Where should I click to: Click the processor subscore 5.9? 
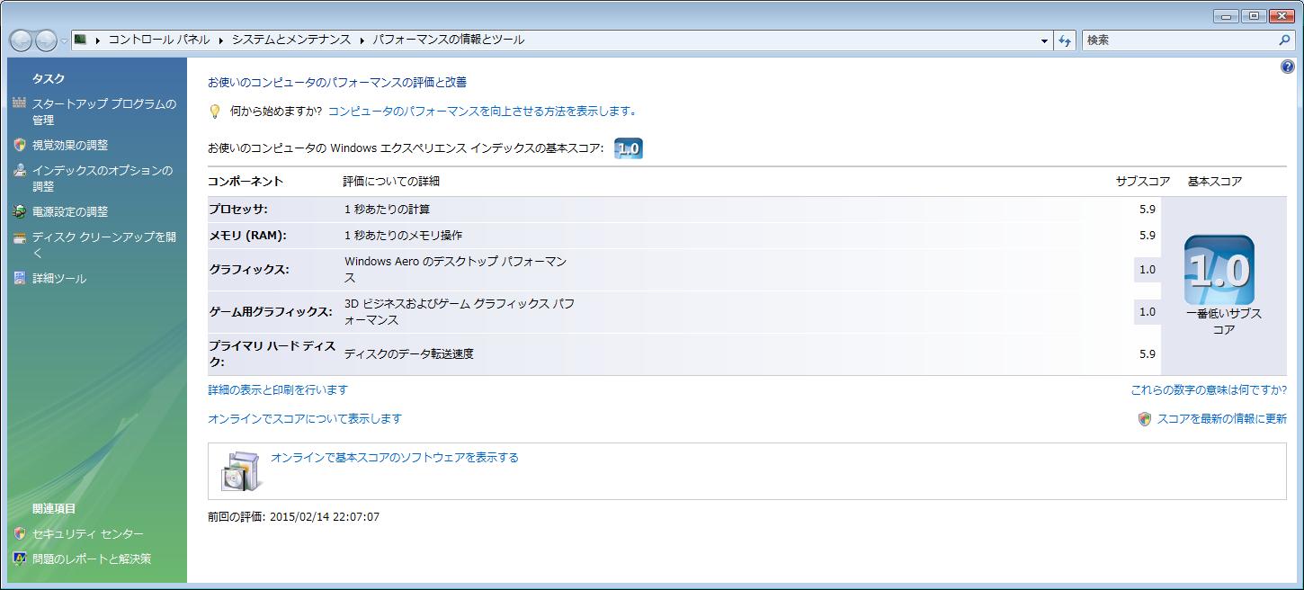pos(1147,210)
